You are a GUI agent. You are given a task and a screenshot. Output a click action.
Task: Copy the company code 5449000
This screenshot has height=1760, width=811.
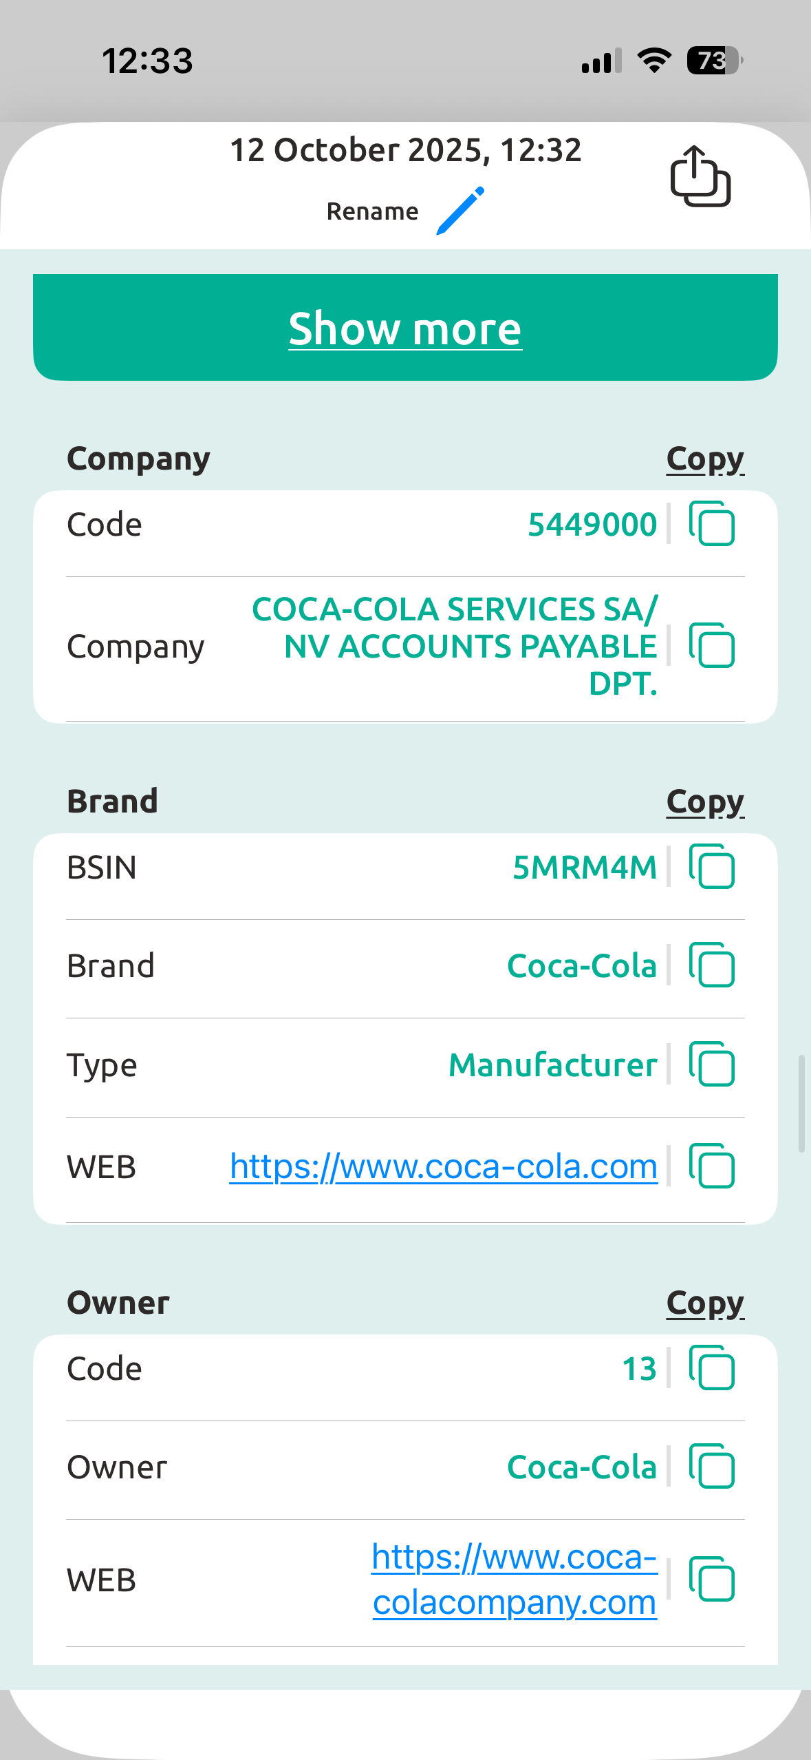[711, 524]
